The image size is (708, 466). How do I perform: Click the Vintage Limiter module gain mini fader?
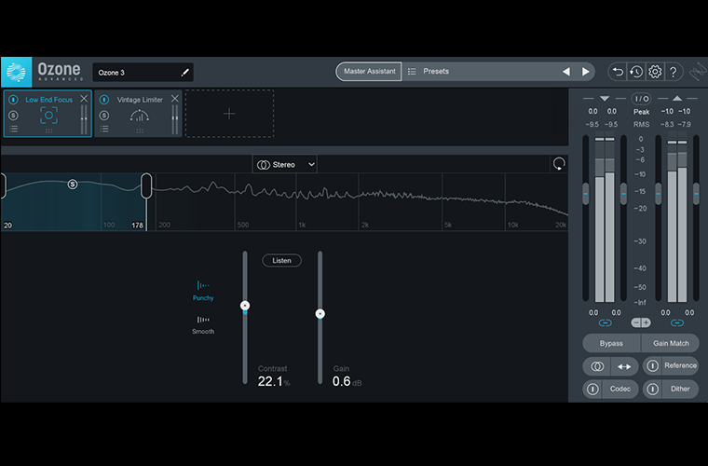point(175,119)
